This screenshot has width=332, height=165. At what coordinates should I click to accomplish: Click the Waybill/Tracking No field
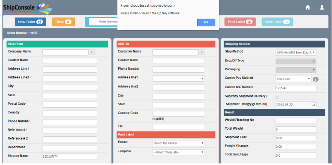[x=296, y=121]
